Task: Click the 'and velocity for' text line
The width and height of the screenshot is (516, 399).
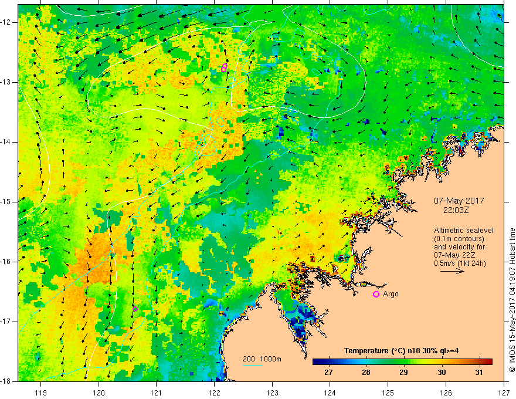Action: tap(459, 247)
